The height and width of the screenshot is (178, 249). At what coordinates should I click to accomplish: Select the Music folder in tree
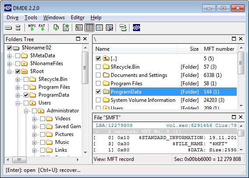point(62,142)
